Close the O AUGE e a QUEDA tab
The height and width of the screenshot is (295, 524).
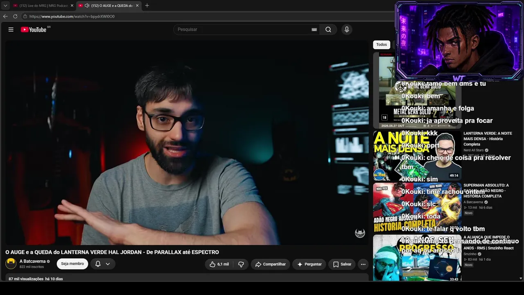(137, 5)
